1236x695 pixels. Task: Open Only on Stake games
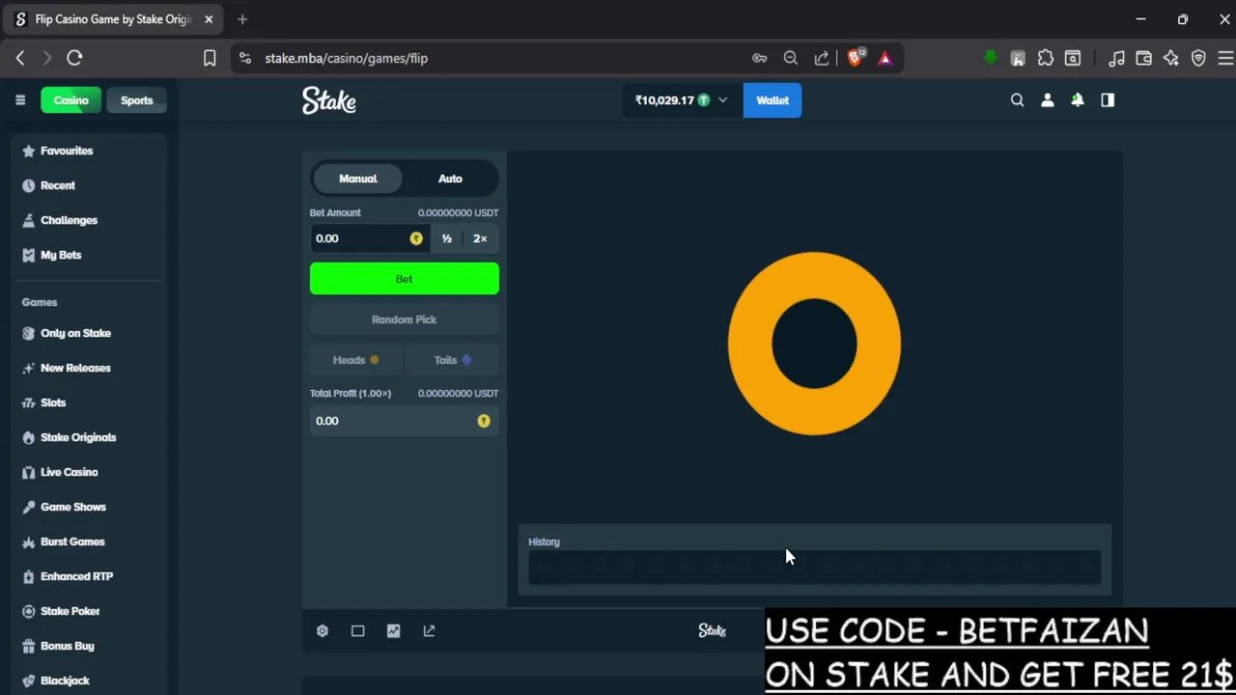click(75, 333)
